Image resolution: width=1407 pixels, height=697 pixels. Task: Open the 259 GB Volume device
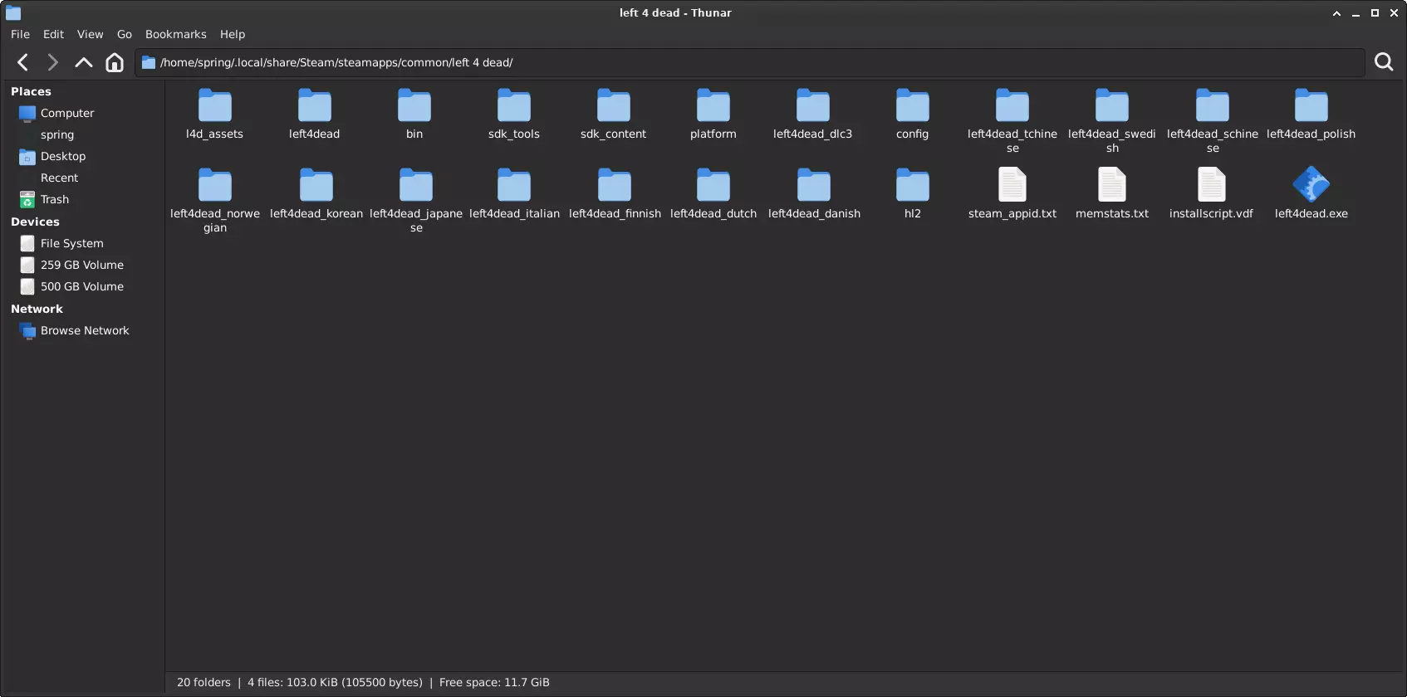83,265
